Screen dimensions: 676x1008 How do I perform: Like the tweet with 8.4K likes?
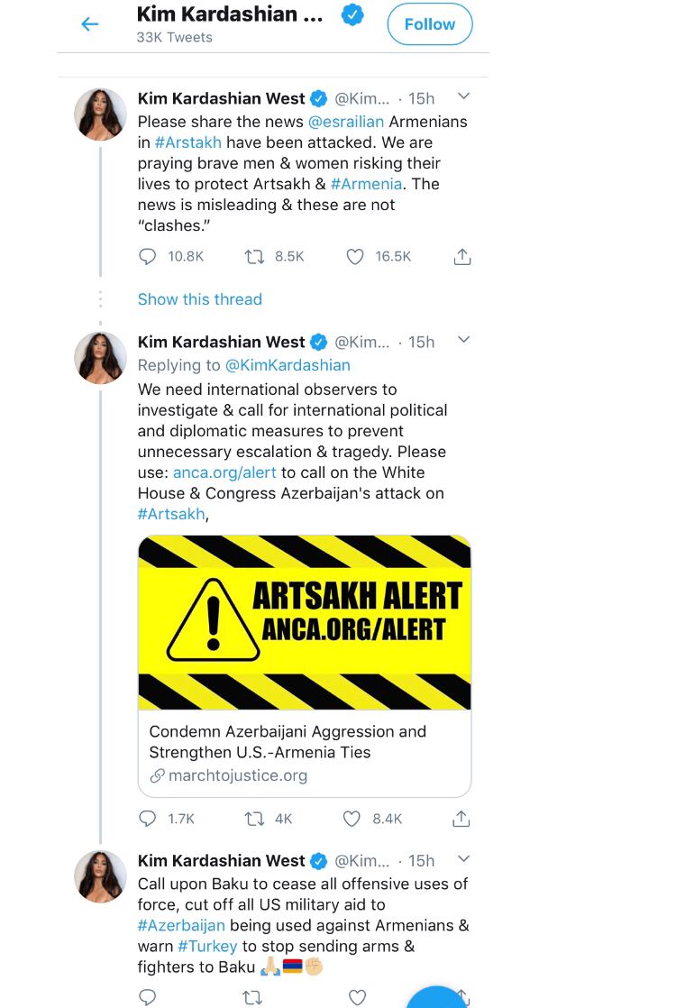(352, 819)
